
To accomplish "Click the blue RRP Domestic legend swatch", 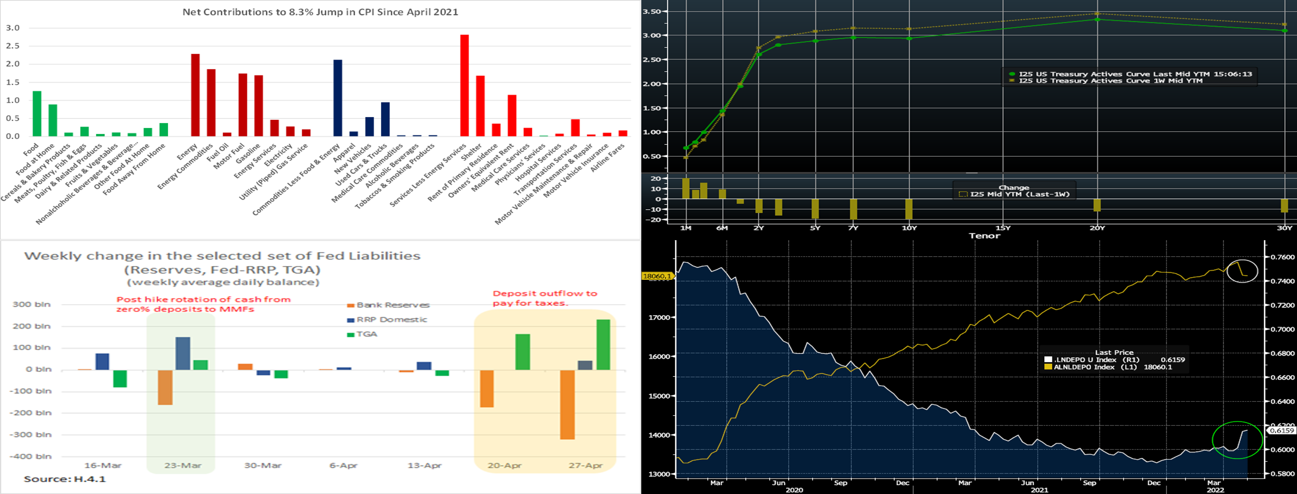I will point(350,320).
